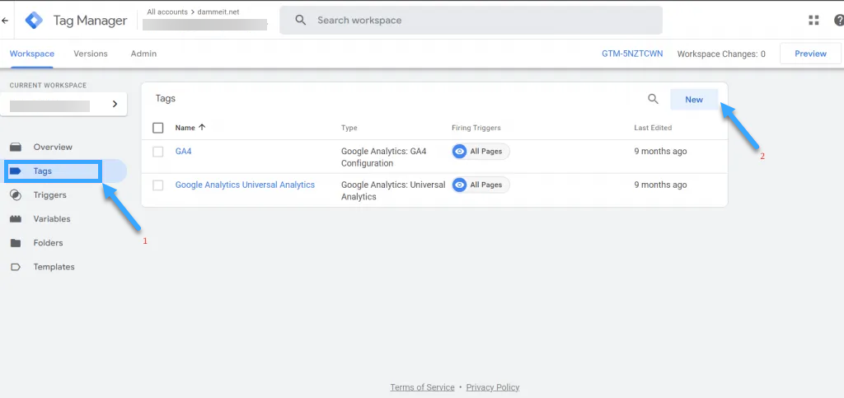This screenshot has width=844, height=398.
Task: Open the Admin tab
Action: (143, 54)
